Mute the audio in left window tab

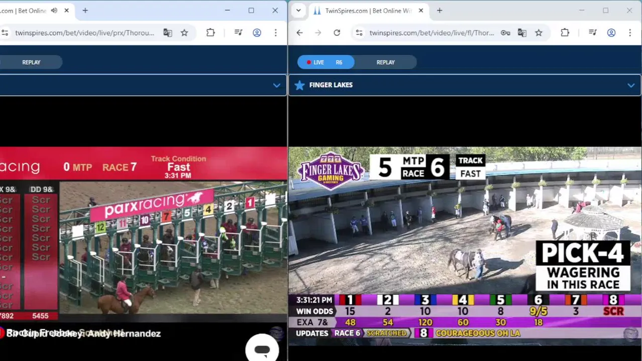point(54,11)
